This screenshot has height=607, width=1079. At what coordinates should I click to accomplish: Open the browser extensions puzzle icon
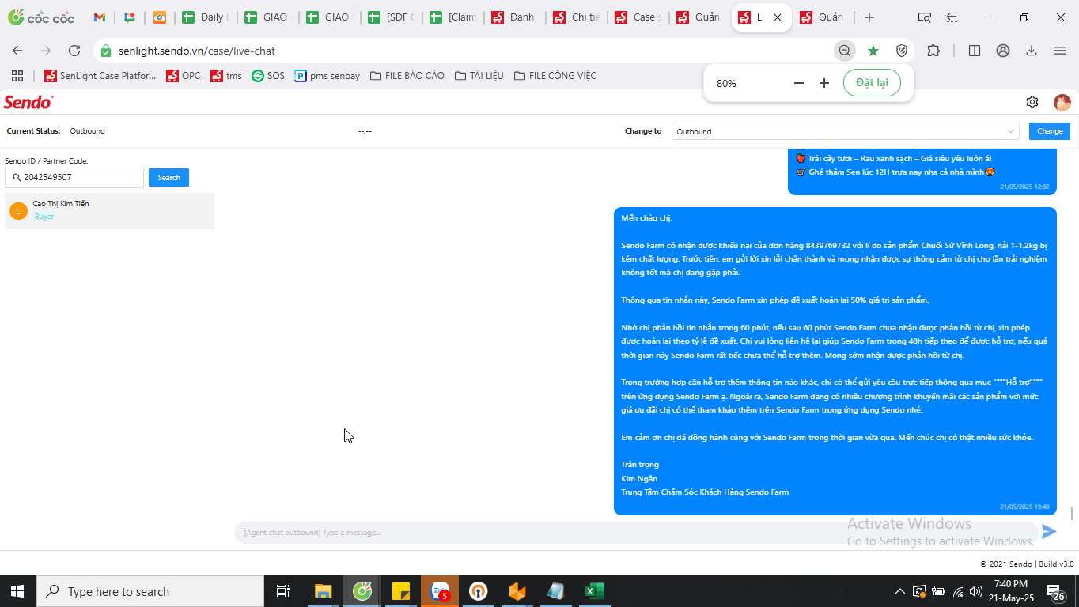pyautogui.click(x=933, y=51)
